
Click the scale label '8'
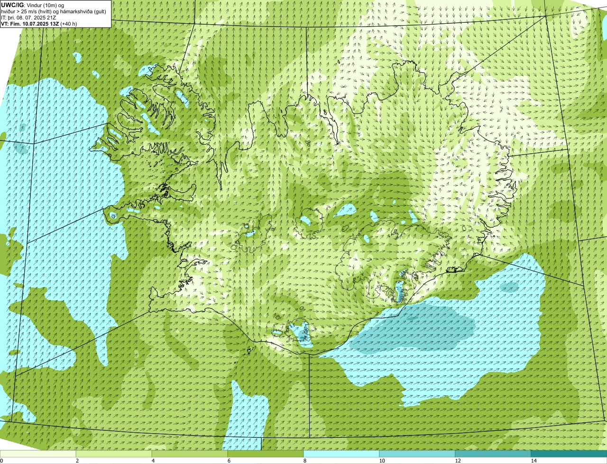coord(304,461)
